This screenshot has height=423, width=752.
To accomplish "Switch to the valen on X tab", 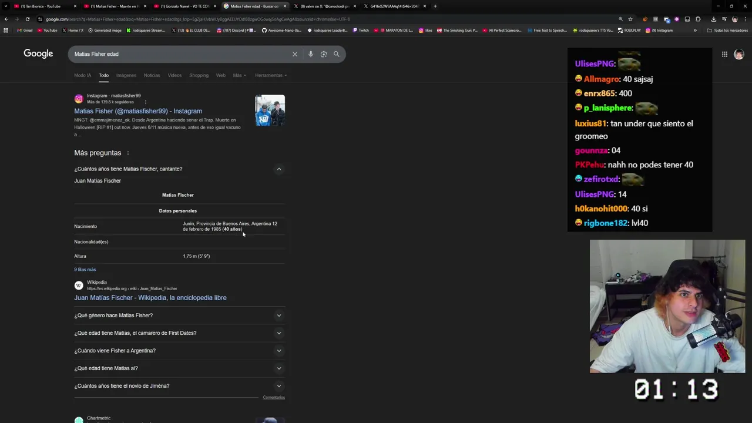I will click(323, 6).
